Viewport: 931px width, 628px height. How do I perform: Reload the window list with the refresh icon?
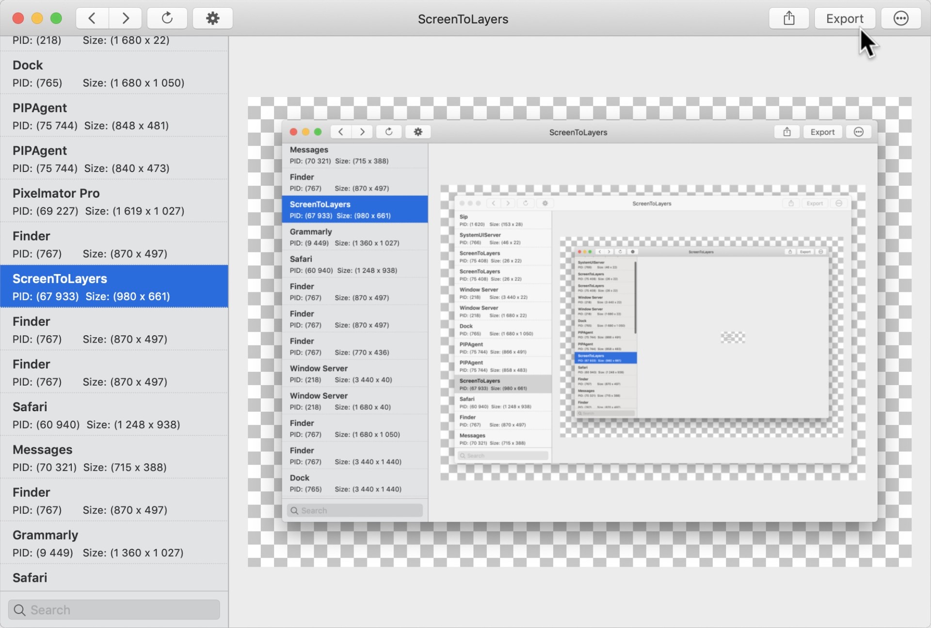[167, 18]
